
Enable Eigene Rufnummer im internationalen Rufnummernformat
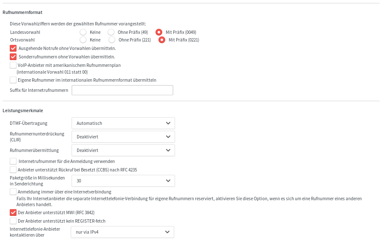click(13, 80)
